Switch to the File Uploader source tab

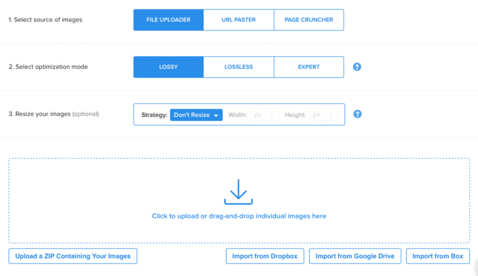point(168,20)
